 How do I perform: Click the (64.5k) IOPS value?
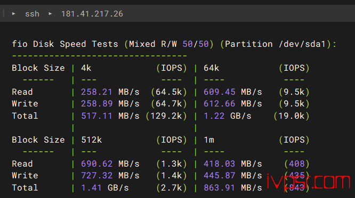tap(169, 92)
